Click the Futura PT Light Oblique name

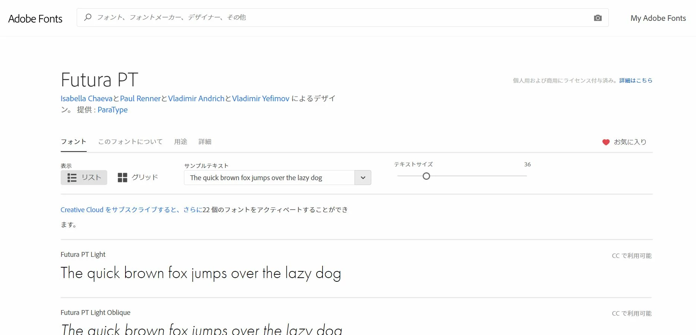click(95, 313)
